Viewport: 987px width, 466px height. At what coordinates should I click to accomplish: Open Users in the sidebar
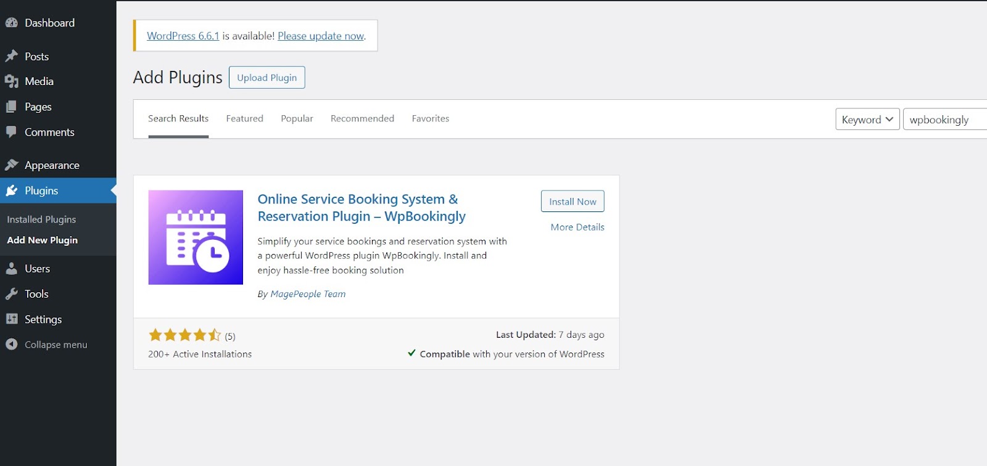(58, 269)
